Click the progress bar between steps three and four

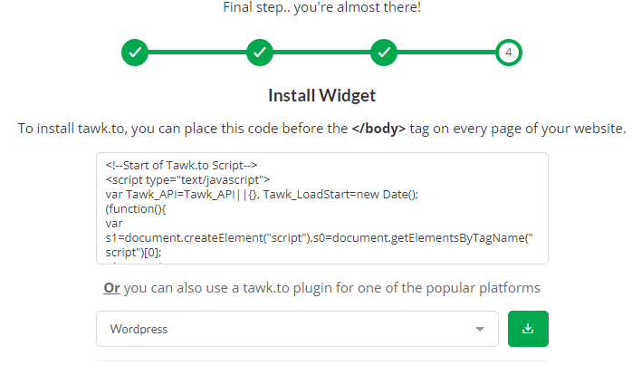click(446, 53)
